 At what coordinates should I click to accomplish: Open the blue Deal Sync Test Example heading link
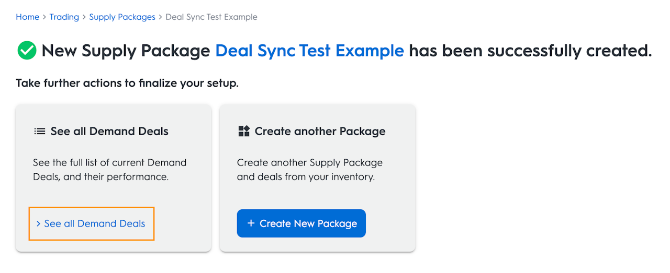click(309, 51)
